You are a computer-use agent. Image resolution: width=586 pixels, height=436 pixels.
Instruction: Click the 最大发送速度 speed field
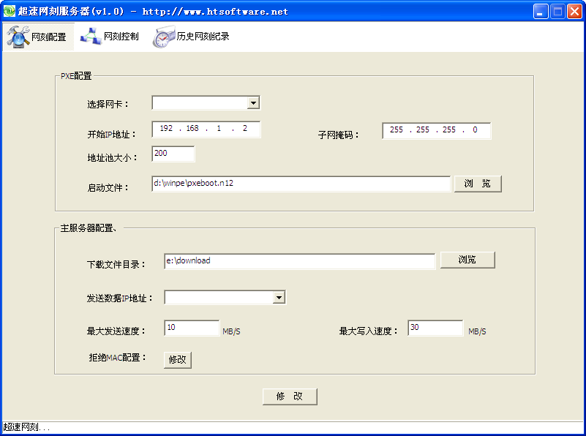point(191,328)
